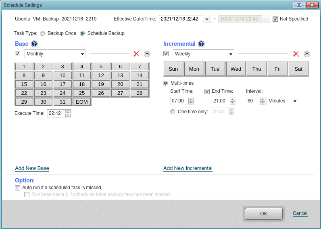Image resolution: width=321 pixels, height=229 pixels.
Task: Click Add New Base link
Action: (x=32, y=168)
